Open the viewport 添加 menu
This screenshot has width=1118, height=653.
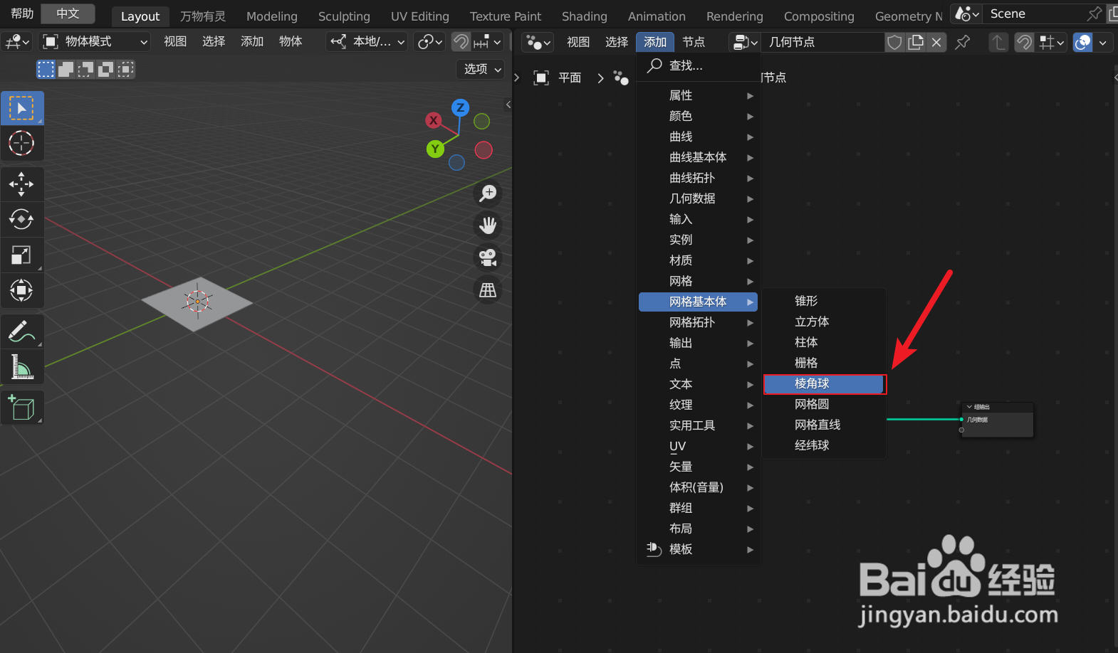click(252, 41)
